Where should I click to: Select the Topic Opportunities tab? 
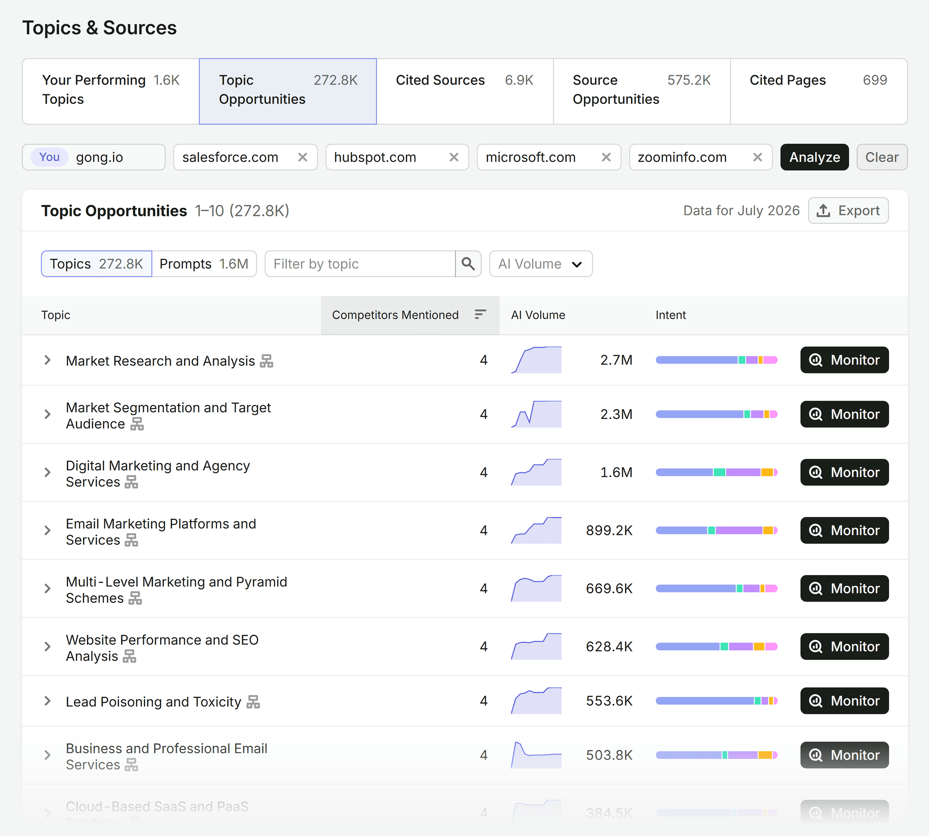pyautogui.click(x=288, y=91)
